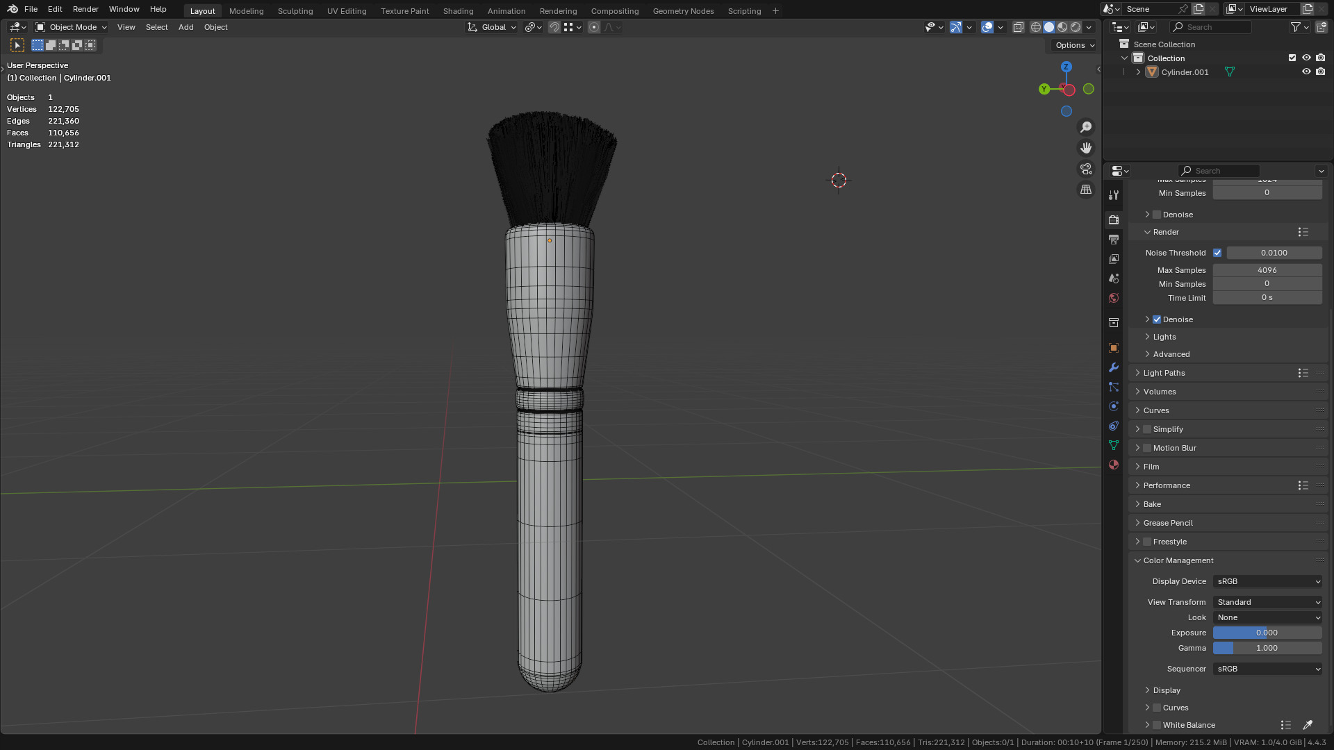Viewport: 1334px width, 750px height.
Task: Click the new collection icon in outliner
Action: coord(1321,27)
